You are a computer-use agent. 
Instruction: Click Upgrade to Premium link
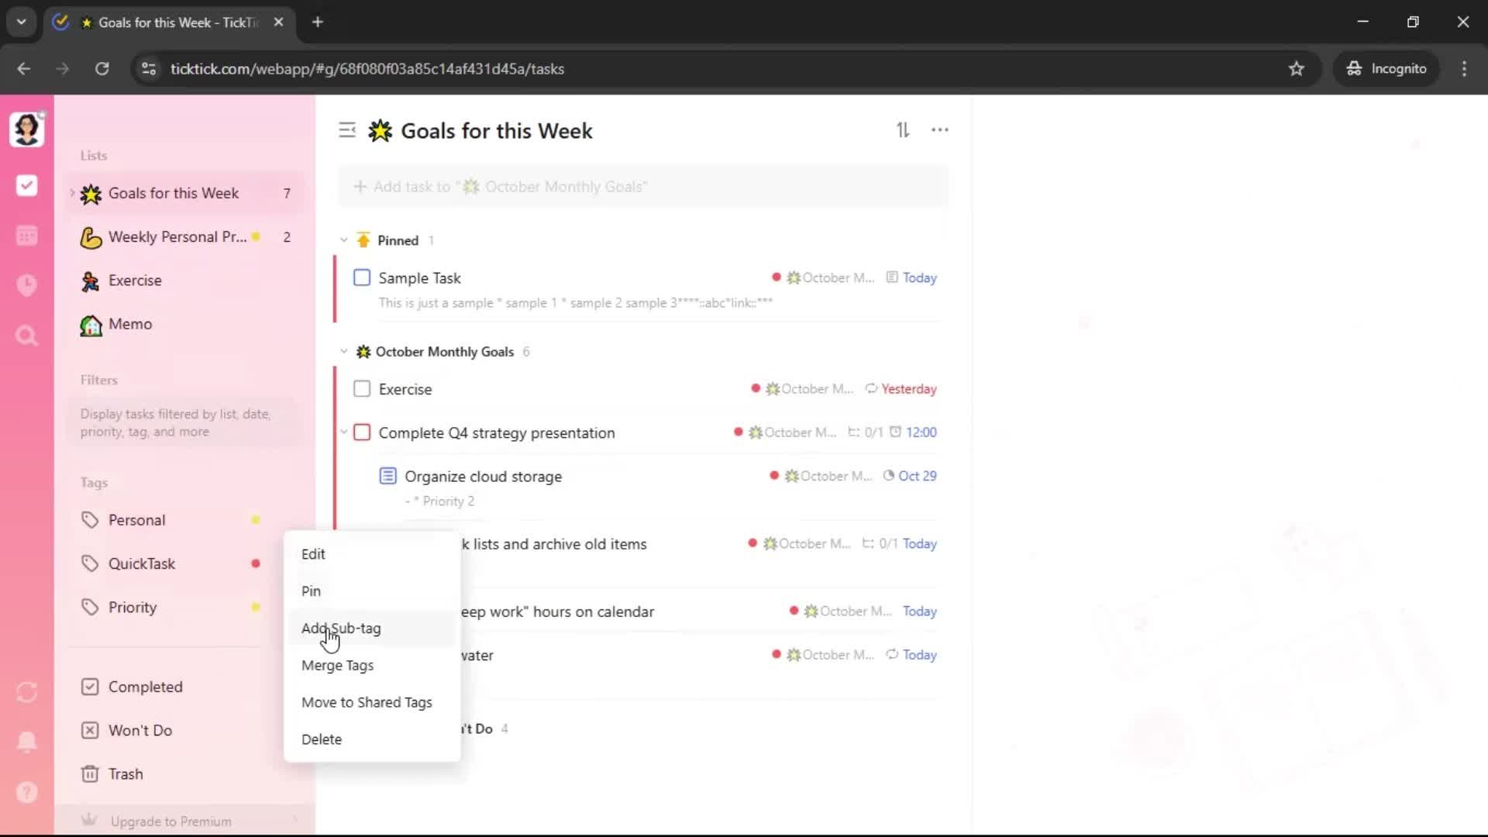pyautogui.click(x=170, y=821)
